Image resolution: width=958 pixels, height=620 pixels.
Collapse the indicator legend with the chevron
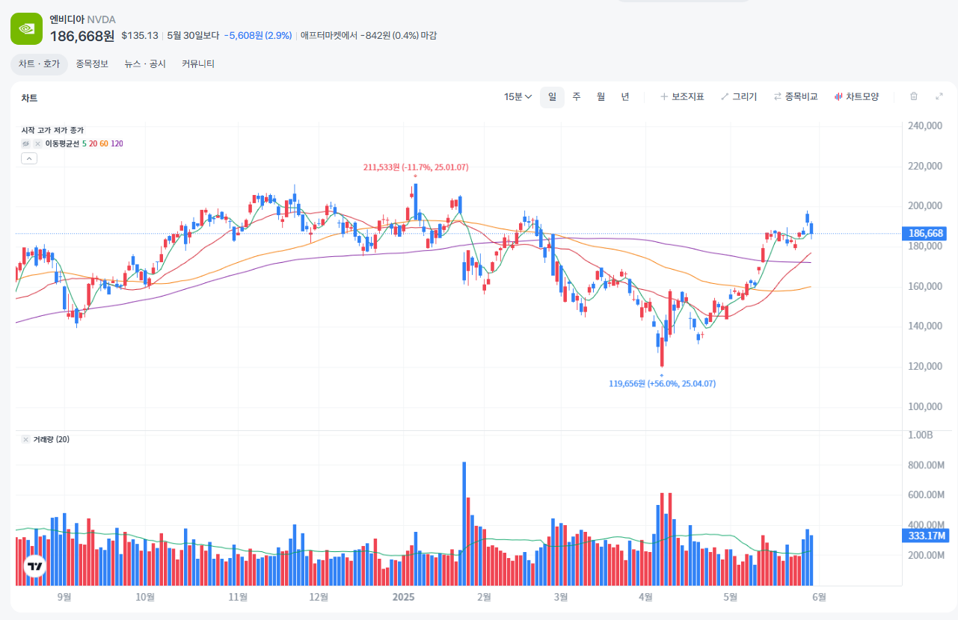28,158
